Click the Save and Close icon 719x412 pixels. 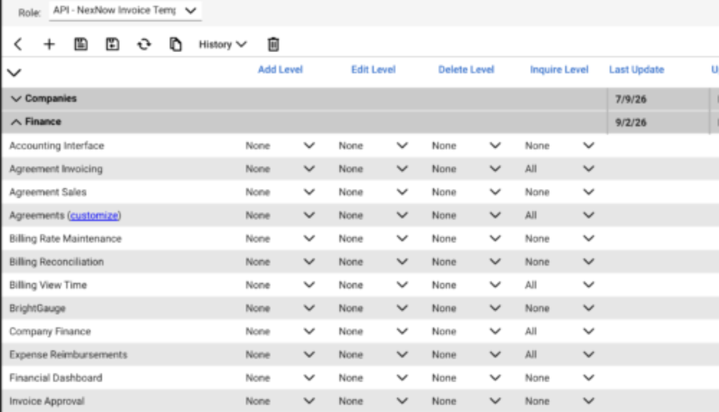[x=112, y=45]
